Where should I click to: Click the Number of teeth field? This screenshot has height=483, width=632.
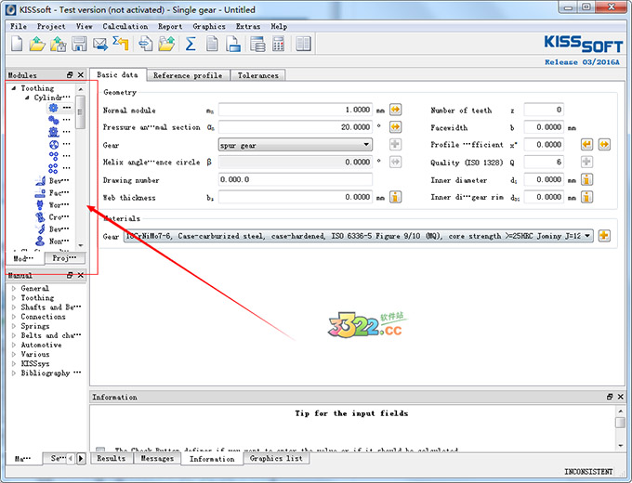[x=544, y=110]
